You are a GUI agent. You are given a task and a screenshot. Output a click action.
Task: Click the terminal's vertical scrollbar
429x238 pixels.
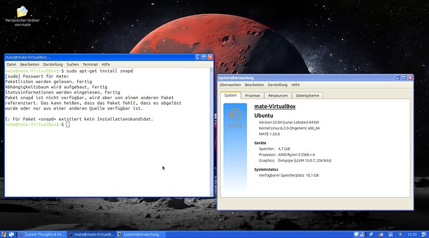pyautogui.click(x=211, y=131)
